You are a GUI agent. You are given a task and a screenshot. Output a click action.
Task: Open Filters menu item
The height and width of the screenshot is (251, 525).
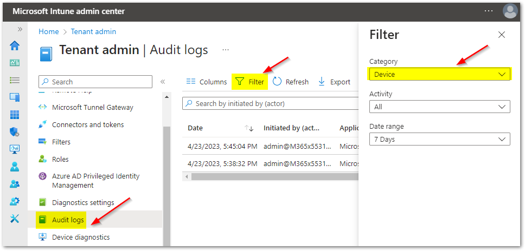tap(61, 142)
